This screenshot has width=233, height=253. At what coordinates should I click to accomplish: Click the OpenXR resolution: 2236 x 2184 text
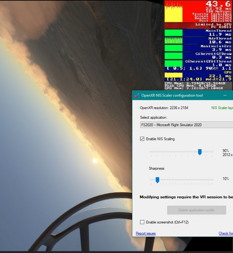click(164, 108)
